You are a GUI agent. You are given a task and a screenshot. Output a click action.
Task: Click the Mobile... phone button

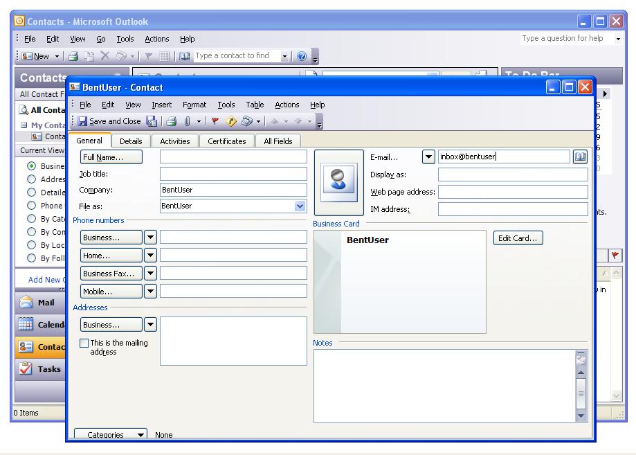111,291
